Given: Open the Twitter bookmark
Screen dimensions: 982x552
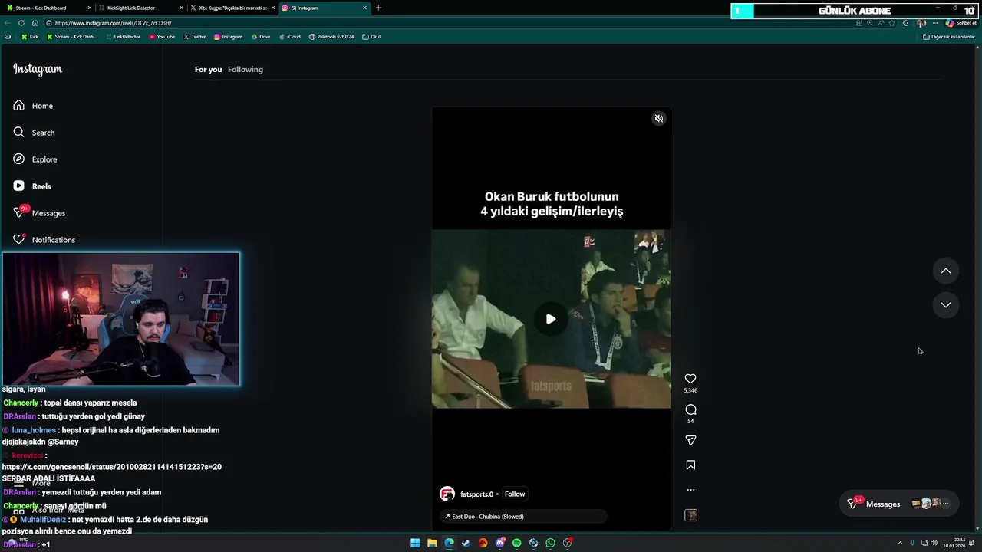Looking at the screenshot, I should tap(195, 37).
